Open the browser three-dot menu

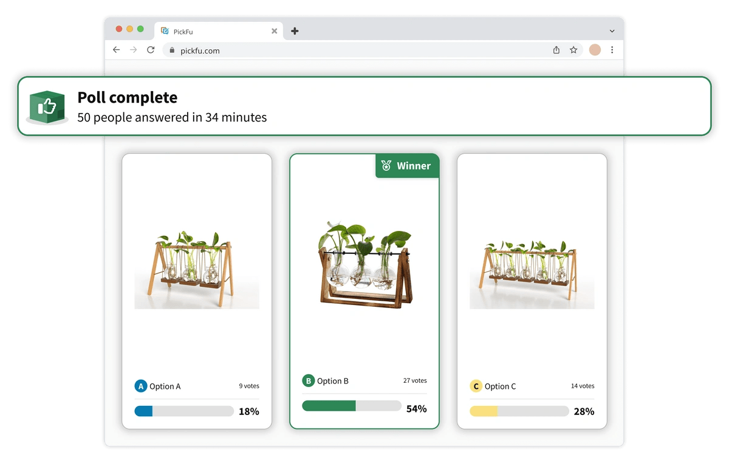pyautogui.click(x=612, y=50)
